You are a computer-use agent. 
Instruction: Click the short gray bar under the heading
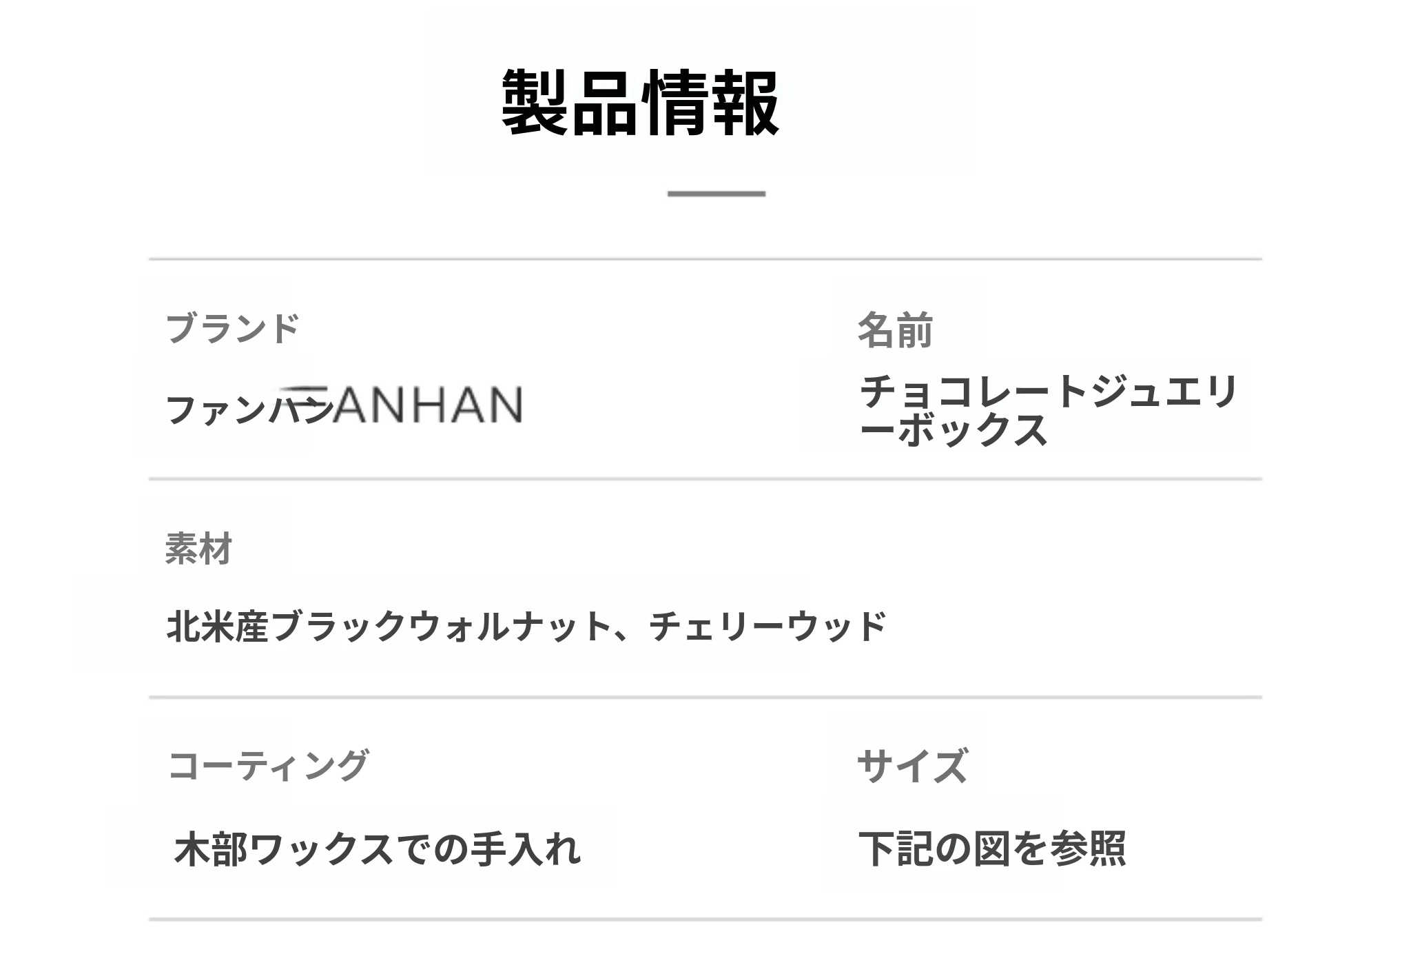(x=716, y=194)
